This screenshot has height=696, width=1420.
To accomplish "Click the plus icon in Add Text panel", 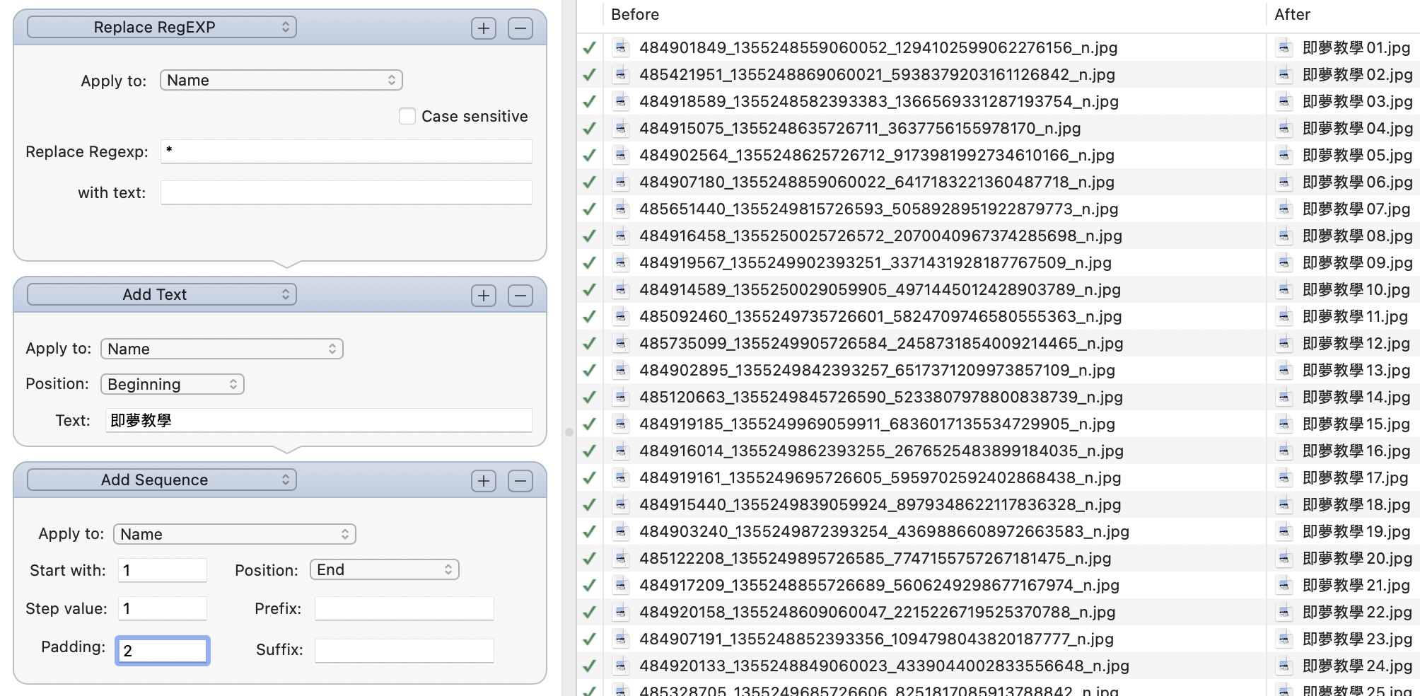I will click(484, 296).
